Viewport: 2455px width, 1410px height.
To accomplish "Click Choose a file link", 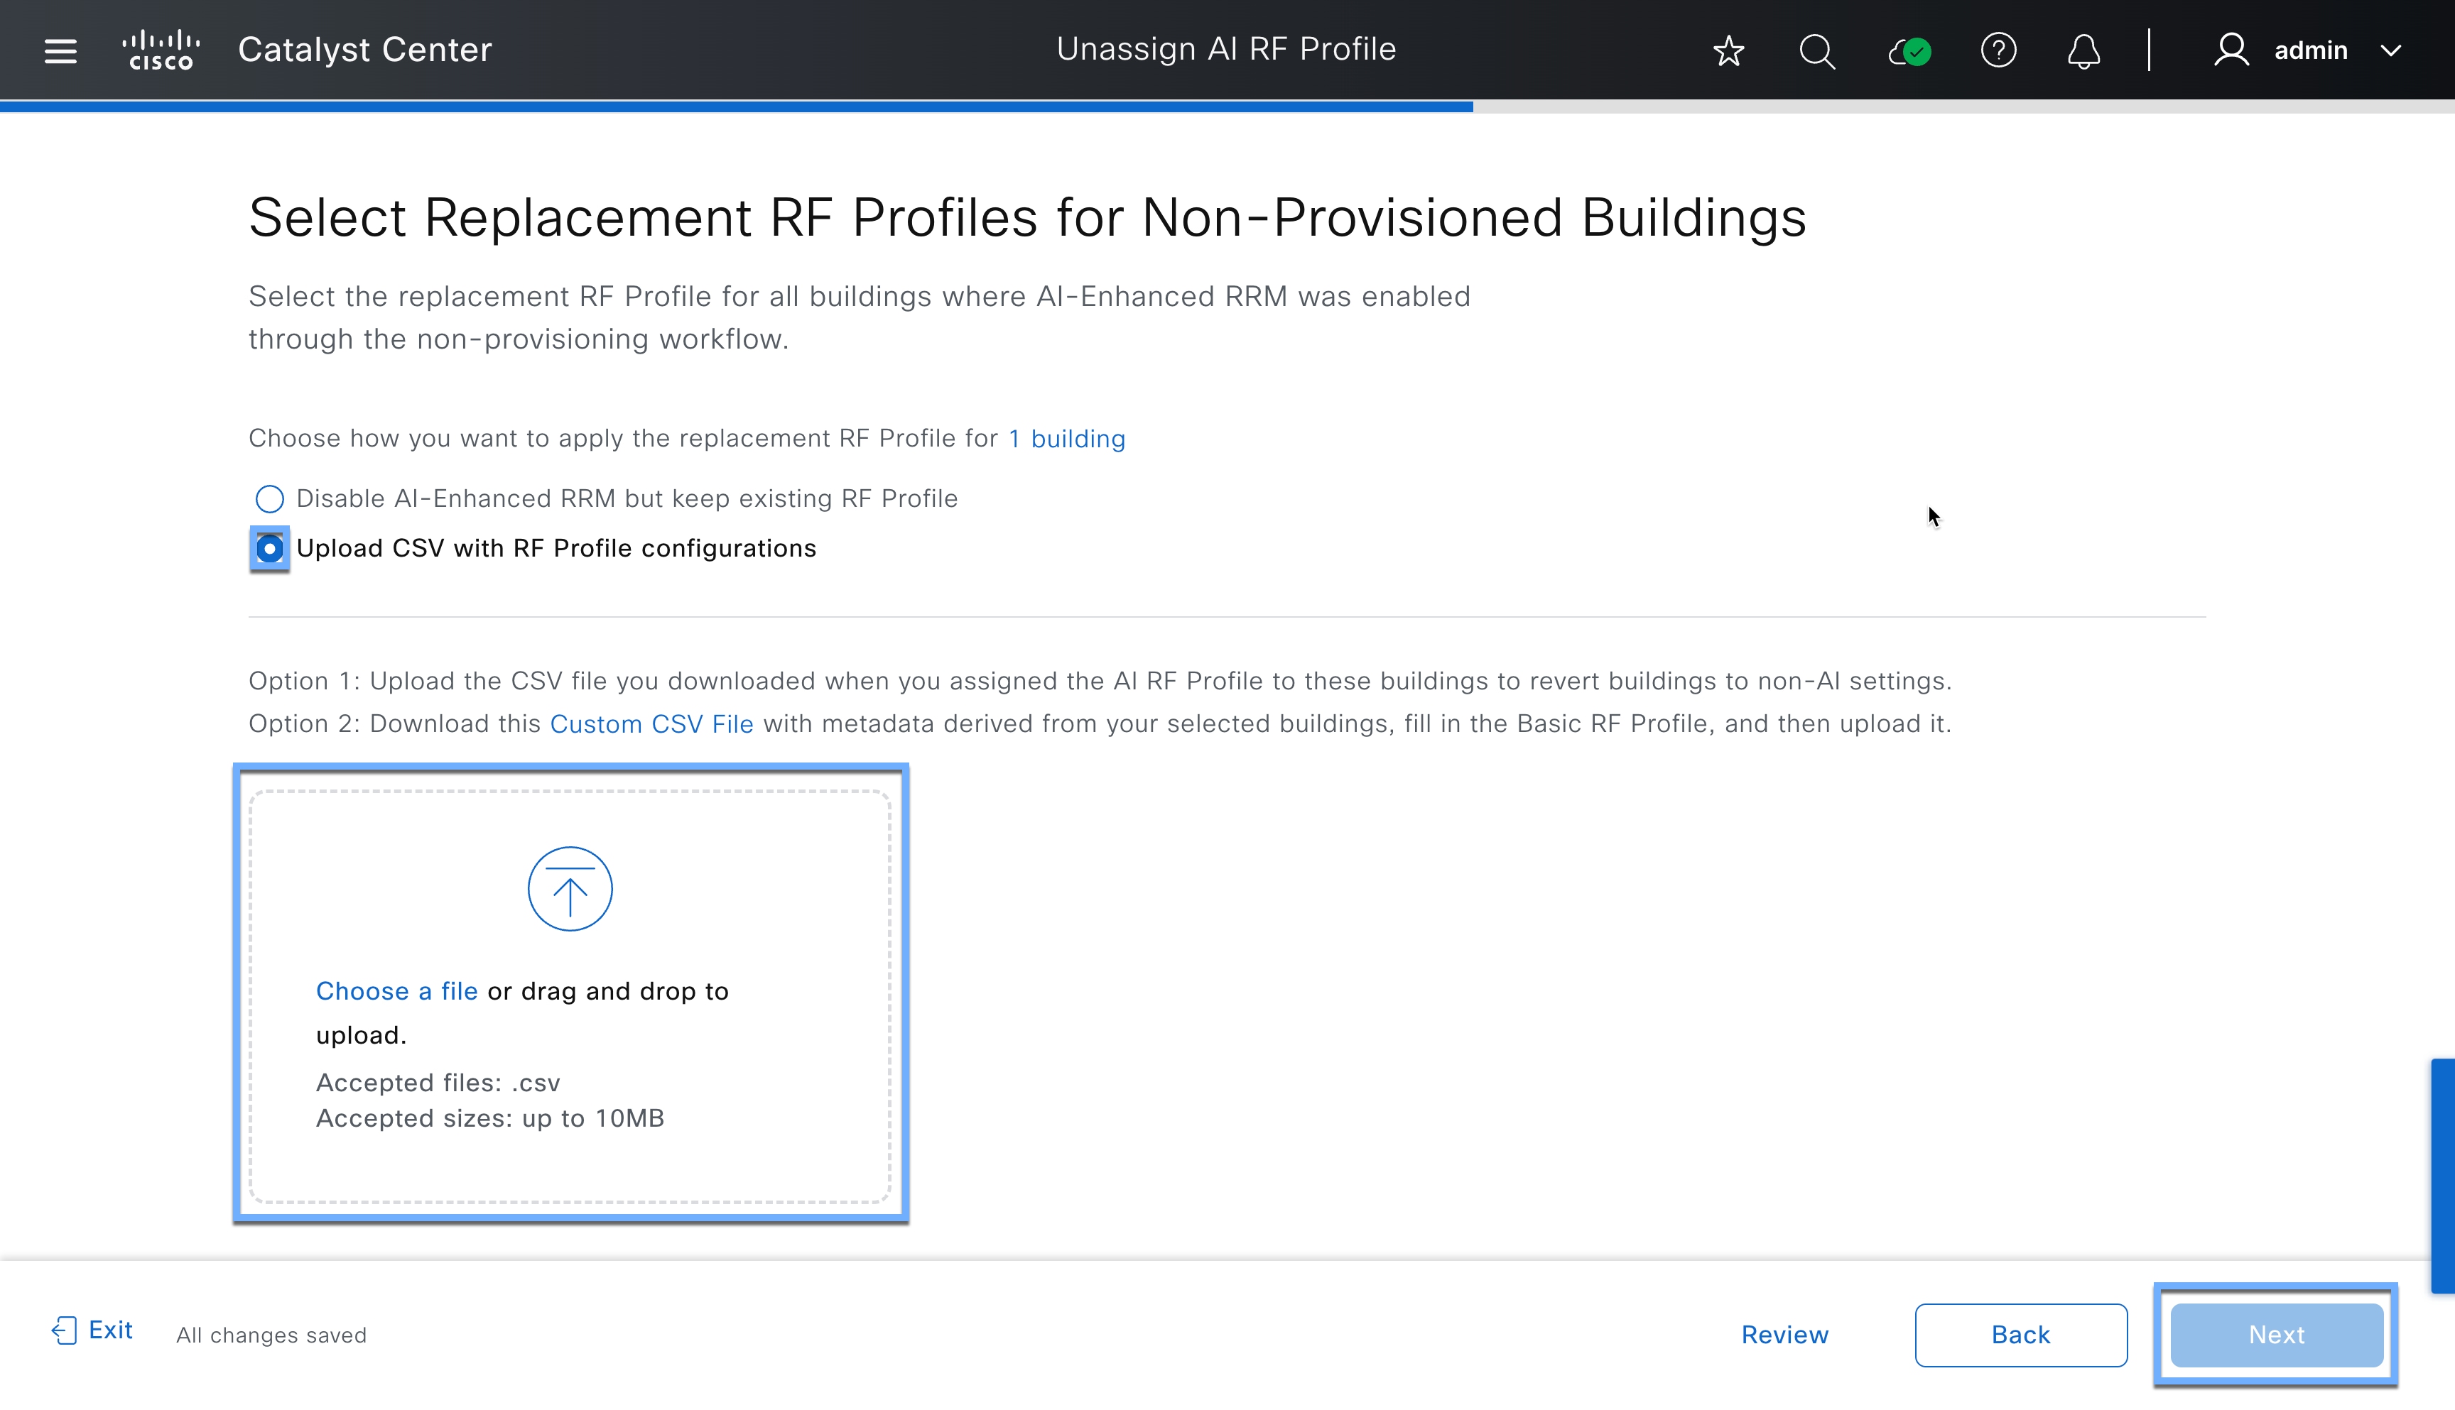I will click(x=396, y=990).
